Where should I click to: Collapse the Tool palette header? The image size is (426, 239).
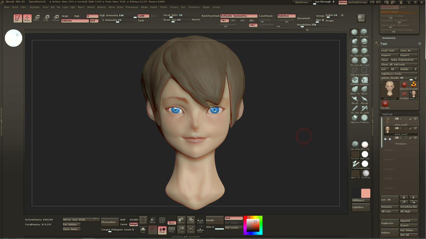[x=384, y=44]
